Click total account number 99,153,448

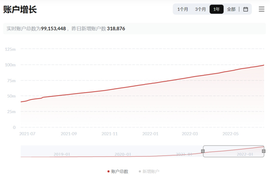click(53, 29)
